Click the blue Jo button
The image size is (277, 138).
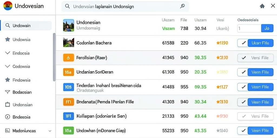(x=267, y=28)
